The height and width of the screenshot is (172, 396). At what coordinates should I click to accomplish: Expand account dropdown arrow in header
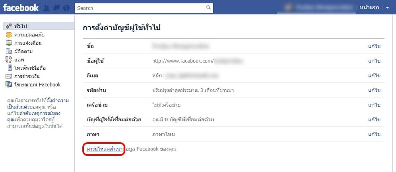(x=387, y=8)
